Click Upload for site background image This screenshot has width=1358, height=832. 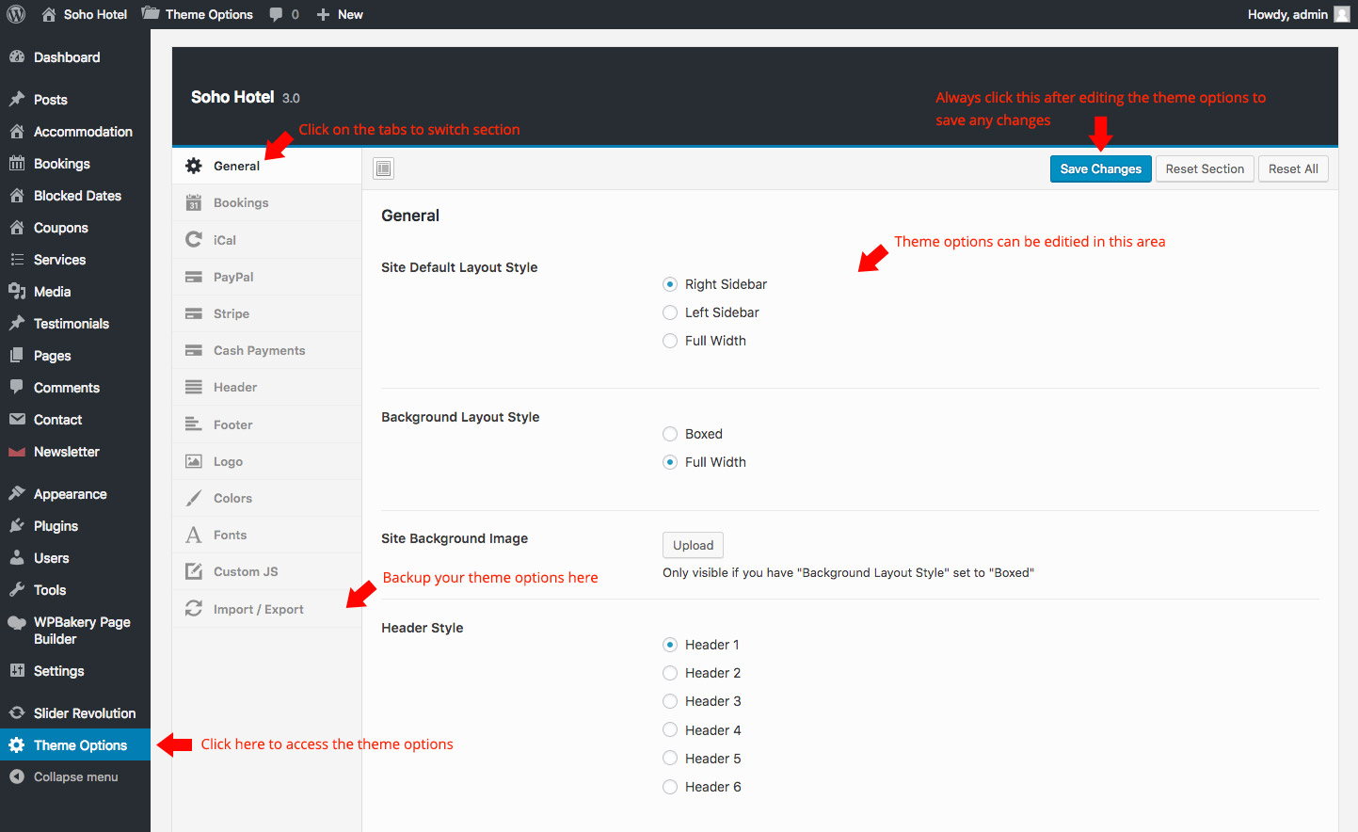(x=693, y=545)
